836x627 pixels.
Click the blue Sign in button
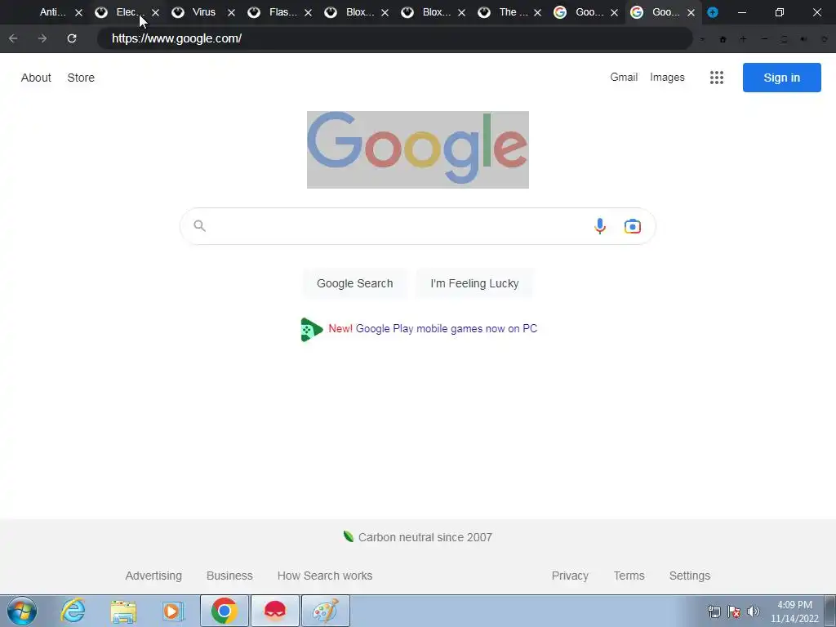click(781, 78)
